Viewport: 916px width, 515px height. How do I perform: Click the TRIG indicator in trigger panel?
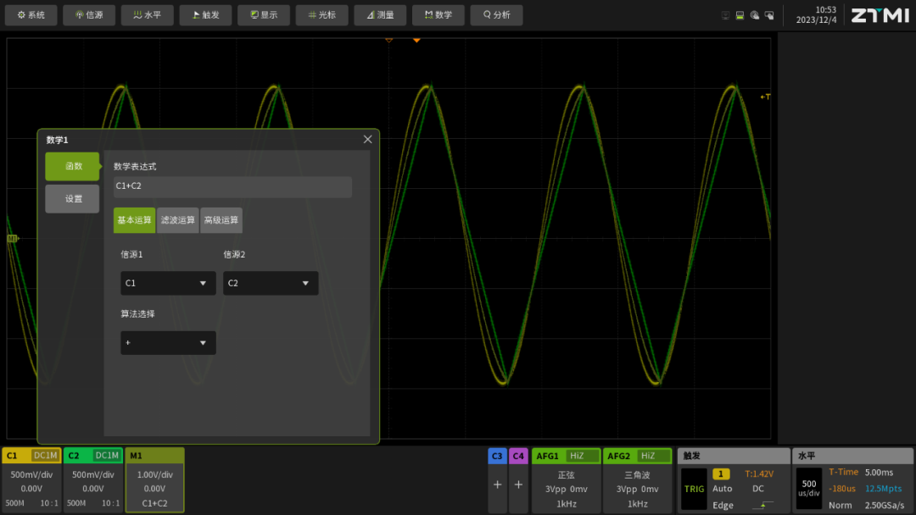(694, 489)
